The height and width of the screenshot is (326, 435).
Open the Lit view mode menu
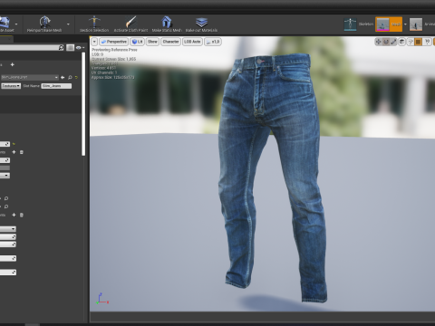138,42
